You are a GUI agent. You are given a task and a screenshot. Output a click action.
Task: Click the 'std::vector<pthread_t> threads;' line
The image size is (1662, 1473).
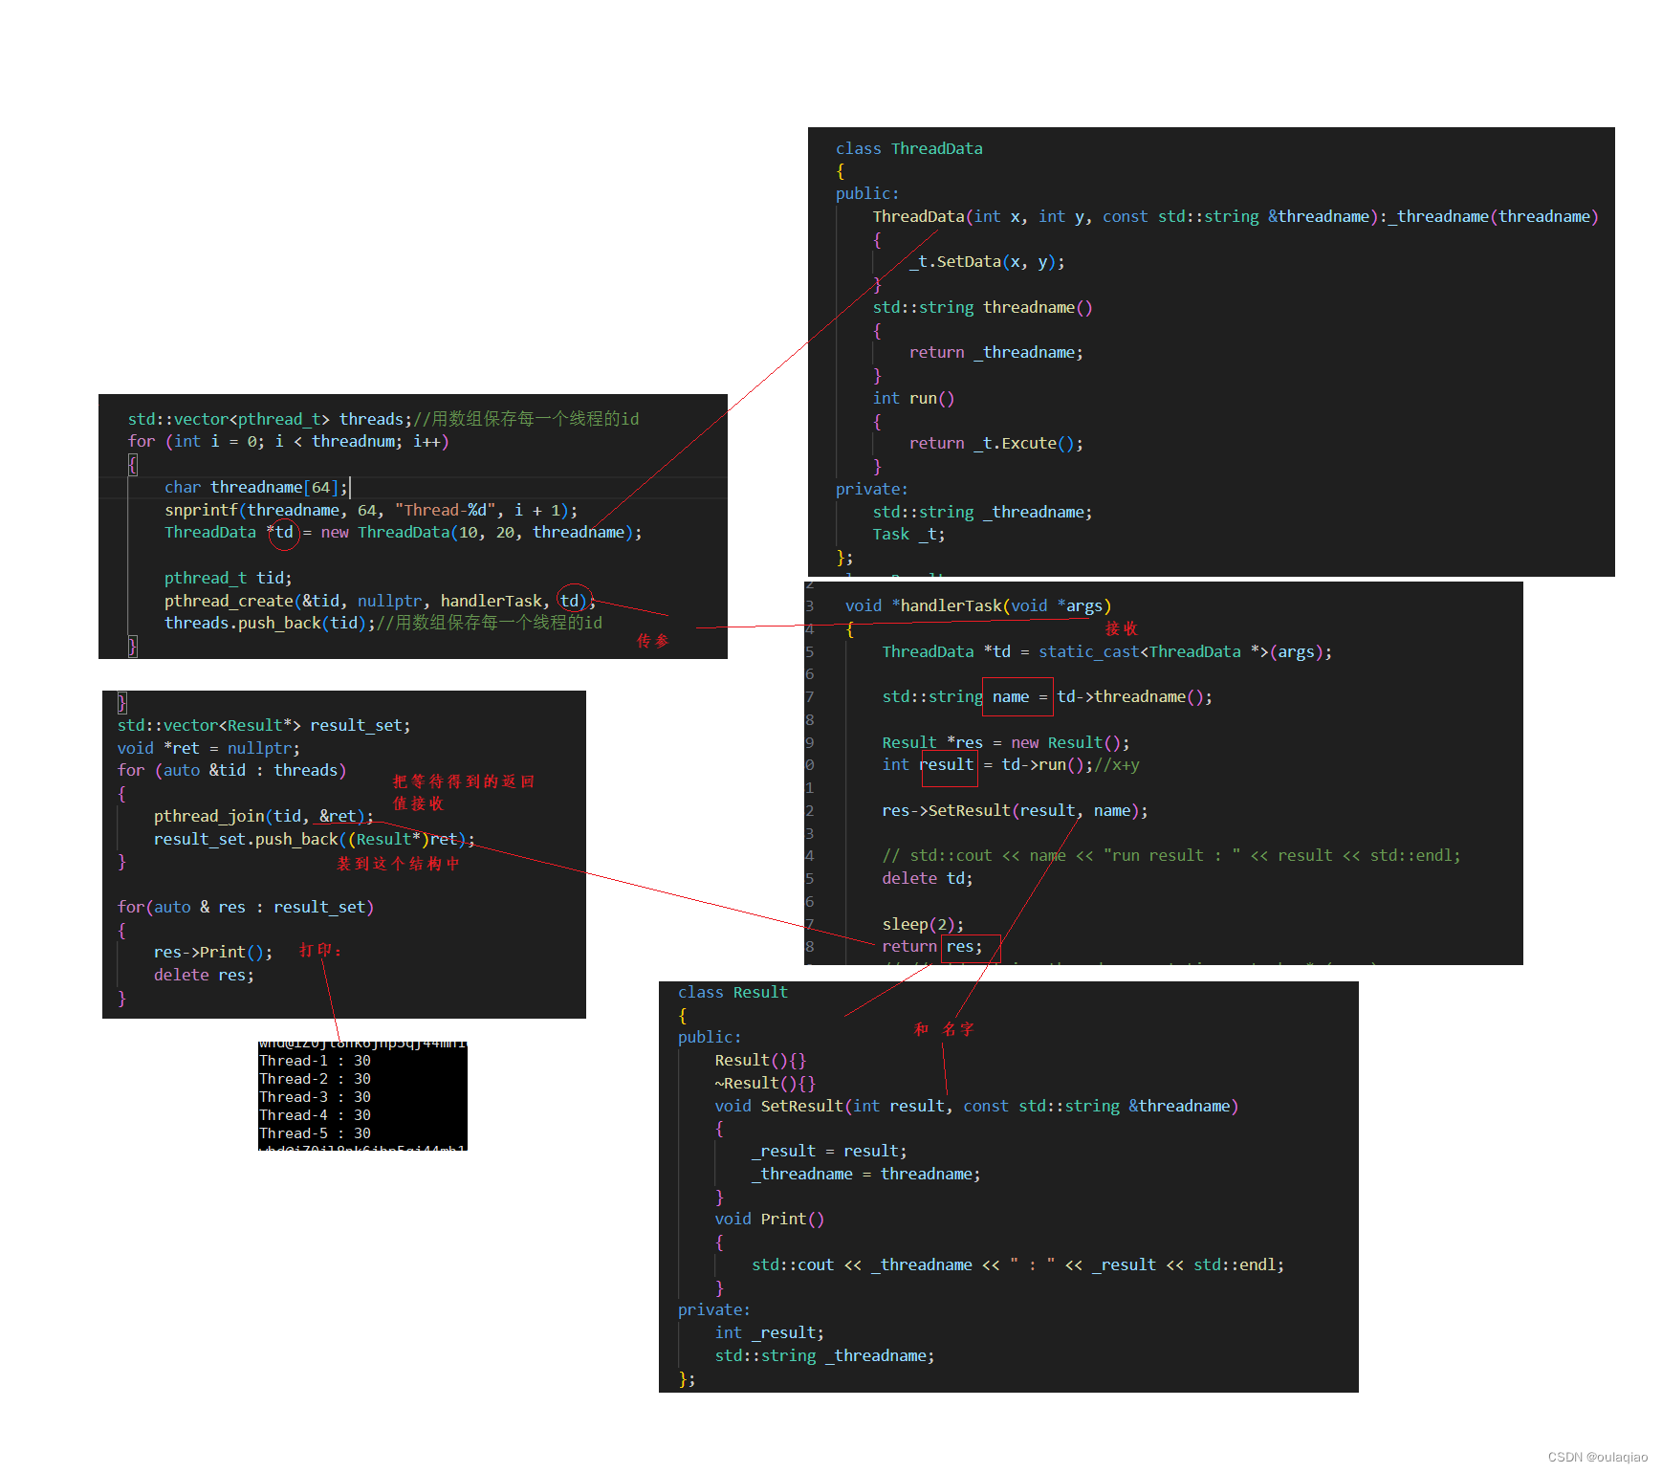(383, 419)
